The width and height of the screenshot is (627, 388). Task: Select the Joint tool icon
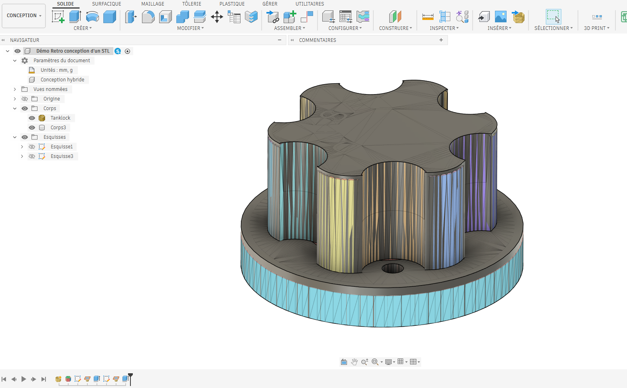(307, 17)
